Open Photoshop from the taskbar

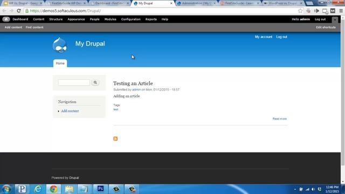[x=100, y=189]
